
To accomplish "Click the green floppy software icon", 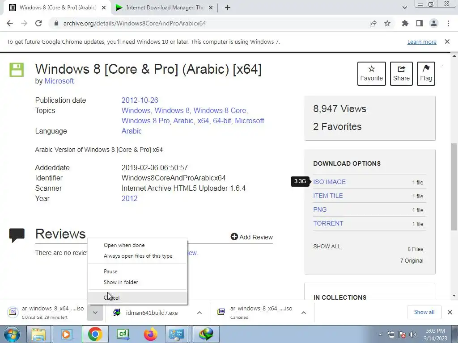I will tap(17, 70).
